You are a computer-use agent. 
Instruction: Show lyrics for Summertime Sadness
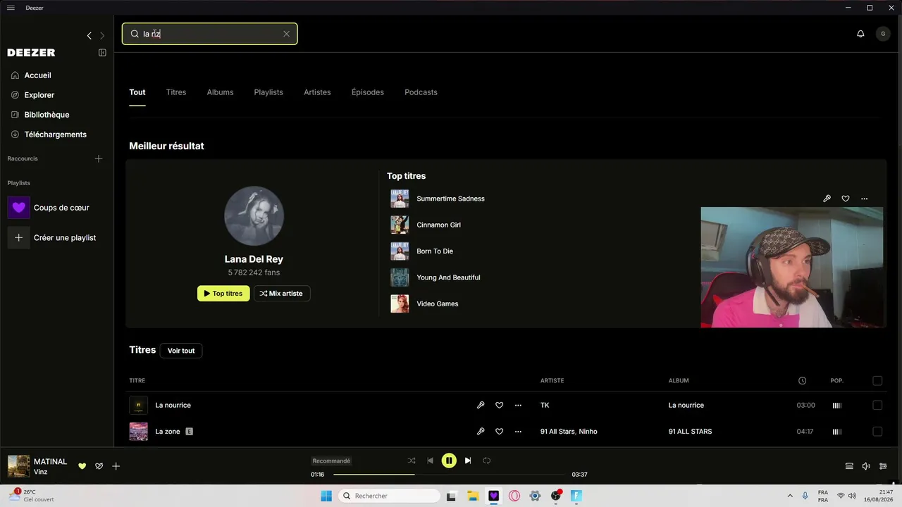coord(827,199)
